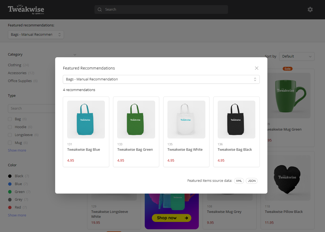Tick the Longsleeve type checkbox
325x232 pixels.
click(10, 135)
